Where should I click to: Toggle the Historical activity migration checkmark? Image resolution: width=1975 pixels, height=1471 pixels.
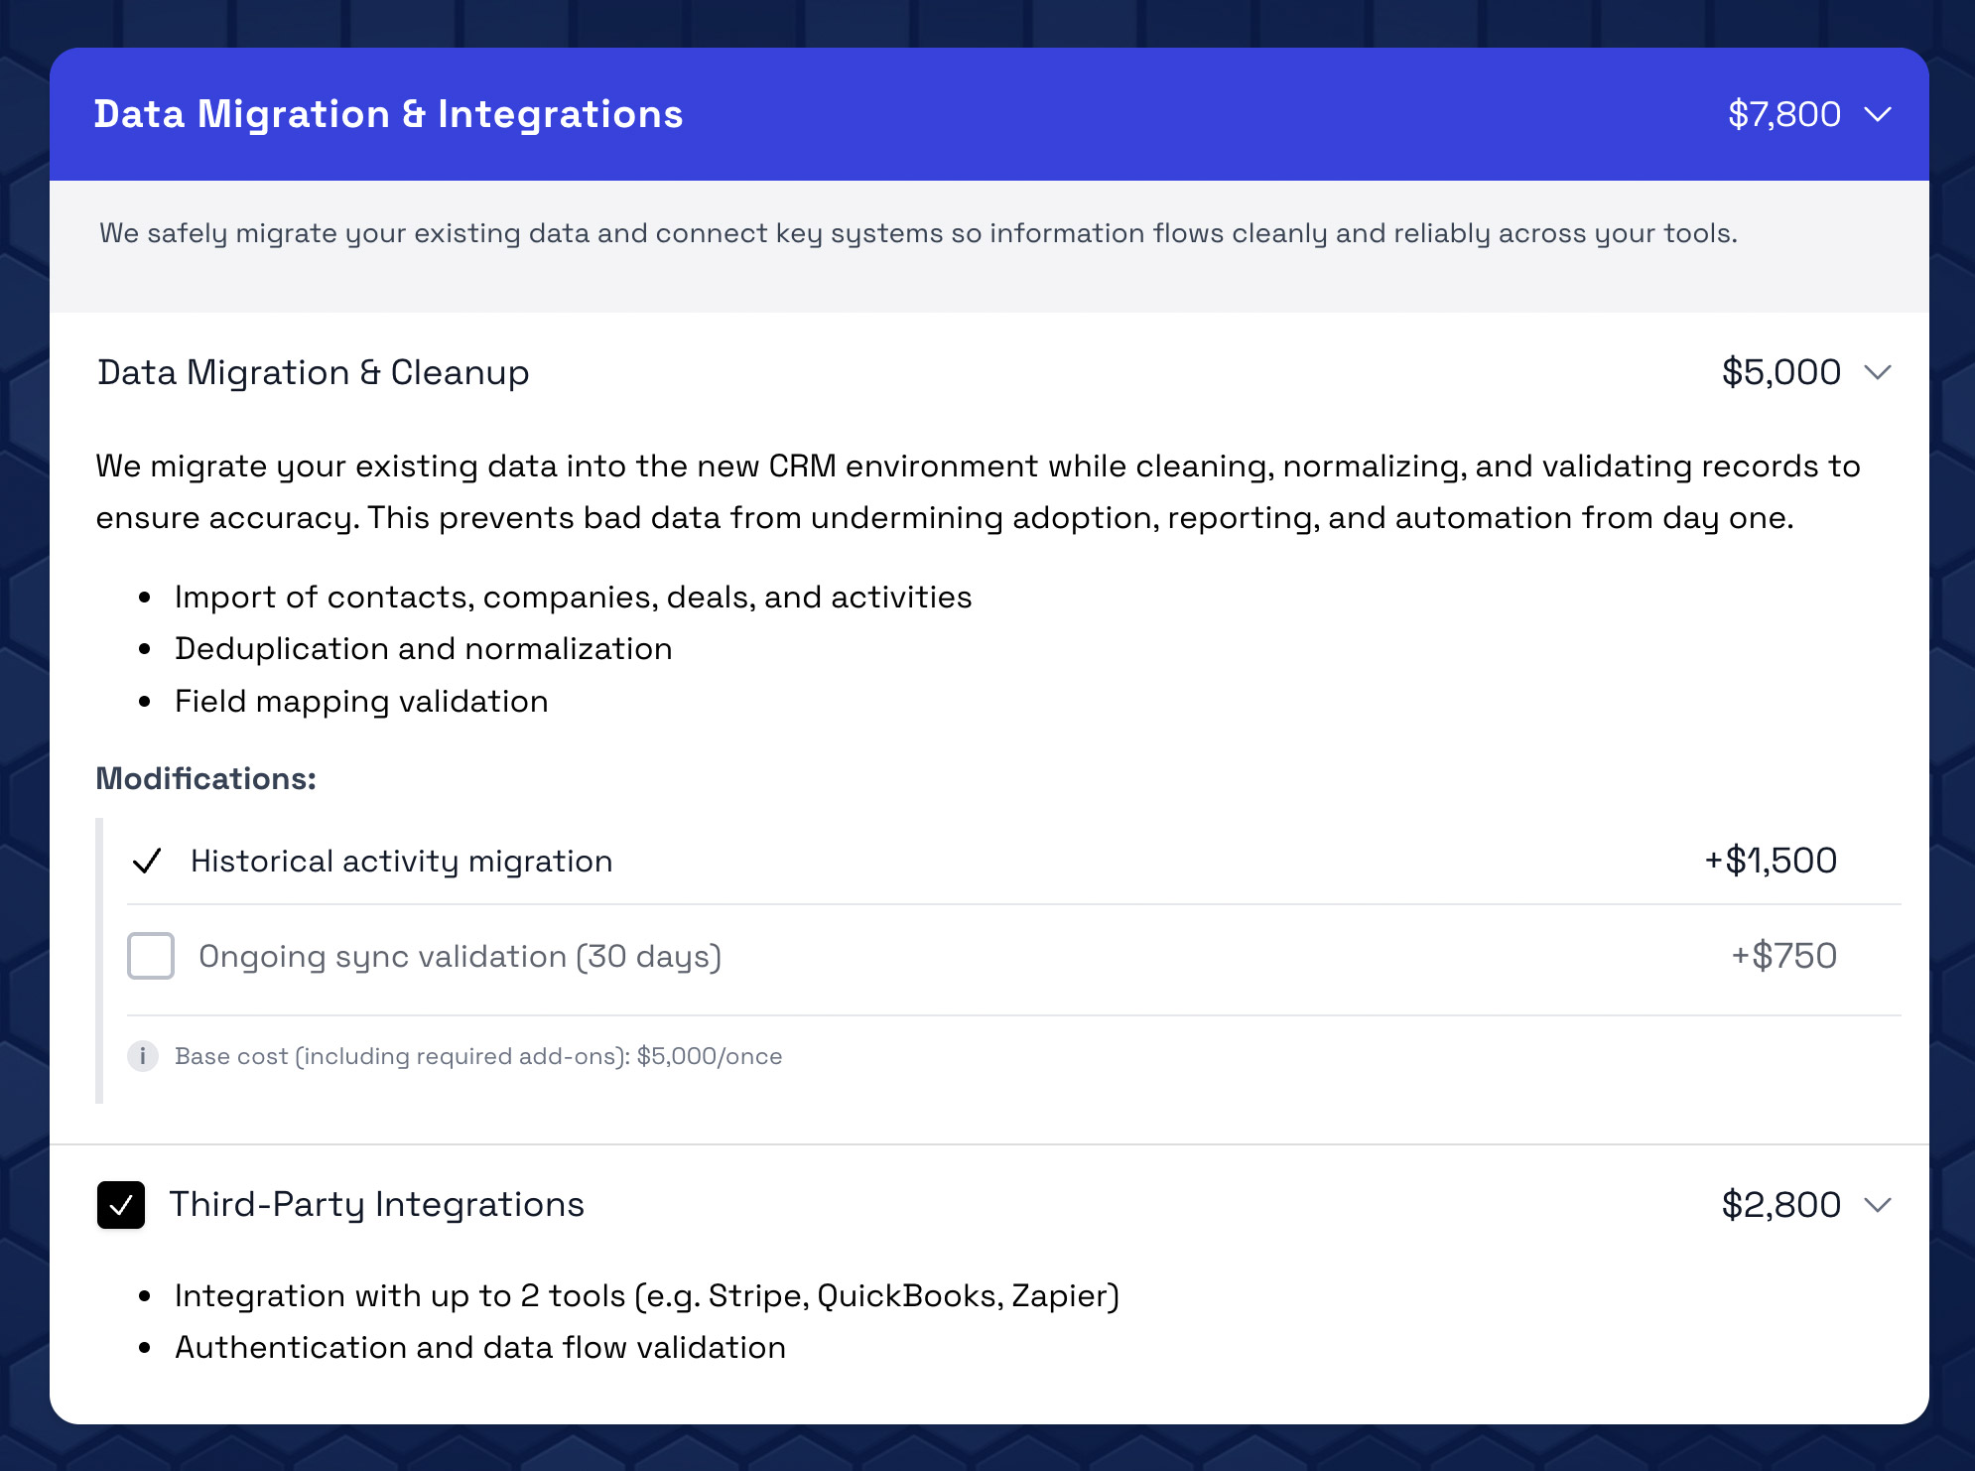147,861
